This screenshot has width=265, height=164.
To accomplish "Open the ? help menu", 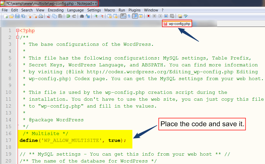I will click(163, 10).
